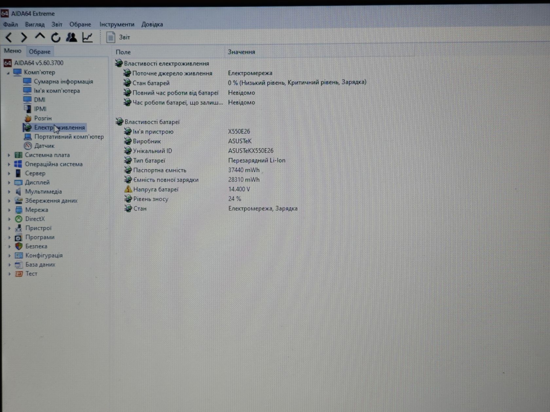Viewport: 550px width, 412px height.
Task: Click the Forward navigation arrow
Action: point(24,38)
